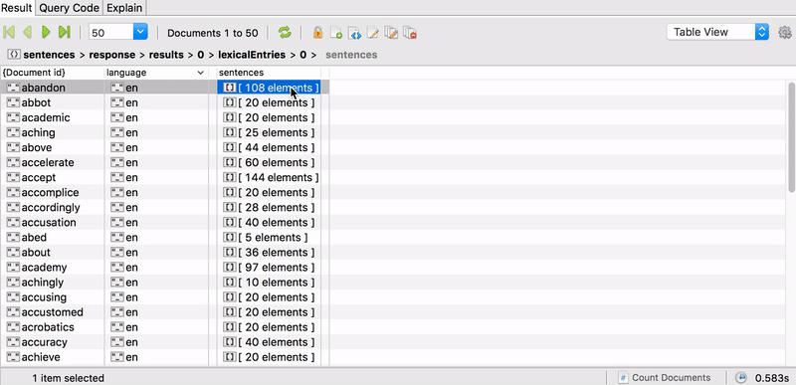
Task: Select the abbot document id cell
Action: [53, 103]
